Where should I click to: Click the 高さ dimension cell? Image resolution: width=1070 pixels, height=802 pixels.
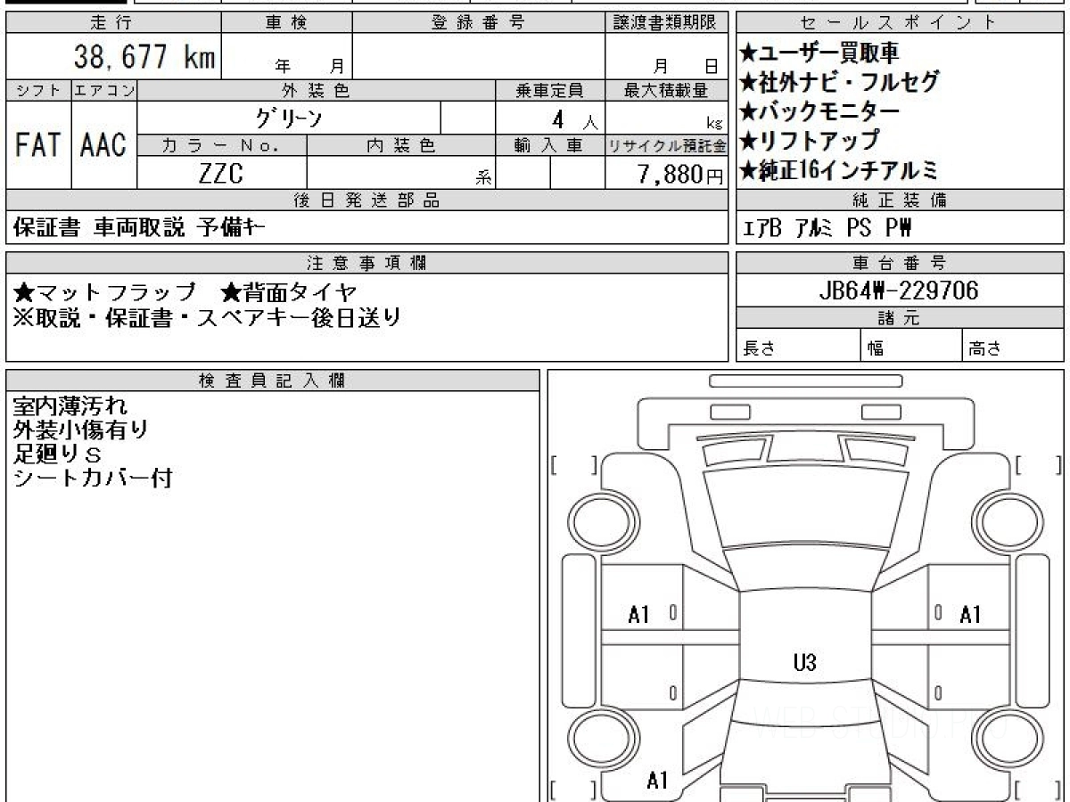1014,347
